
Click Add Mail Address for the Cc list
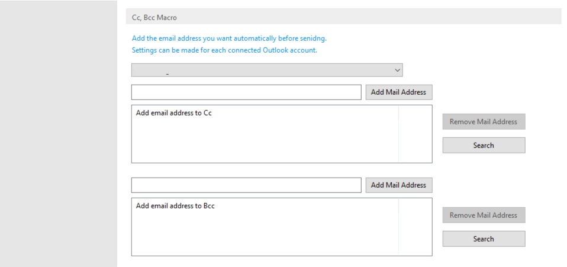pyautogui.click(x=398, y=92)
